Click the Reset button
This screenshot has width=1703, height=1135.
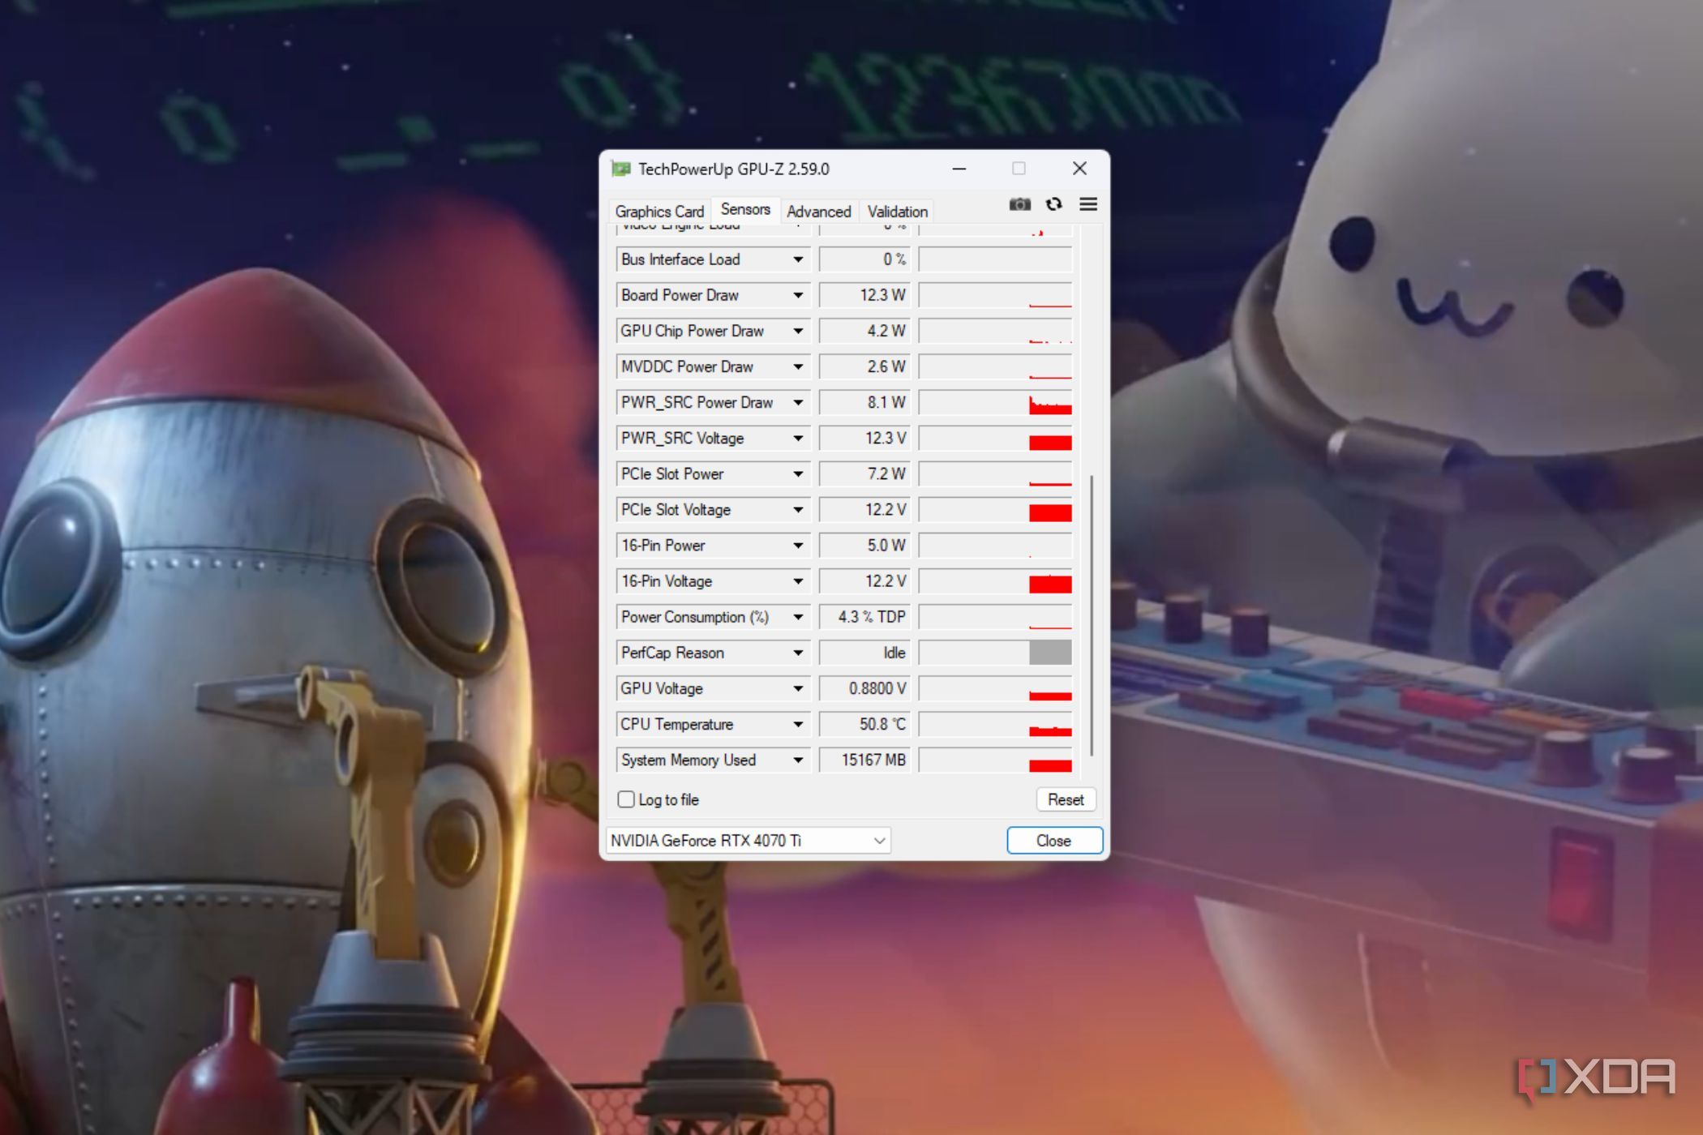click(x=1066, y=799)
